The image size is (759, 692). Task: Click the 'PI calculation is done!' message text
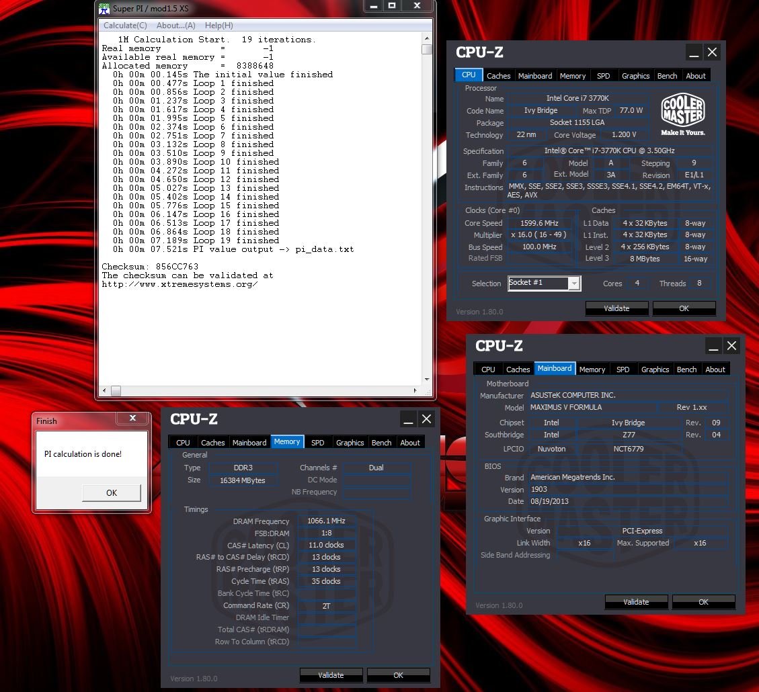pyautogui.click(x=83, y=454)
